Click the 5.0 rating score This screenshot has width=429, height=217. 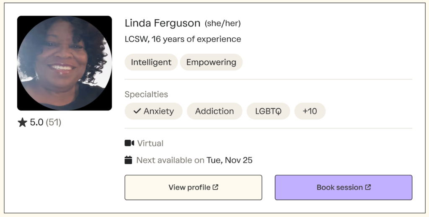point(36,122)
